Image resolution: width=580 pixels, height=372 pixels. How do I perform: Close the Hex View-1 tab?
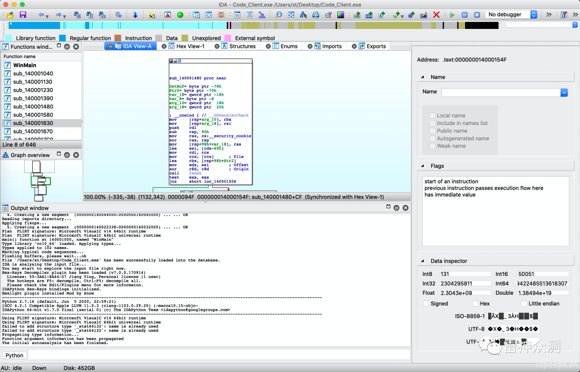pyautogui.click(x=164, y=46)
